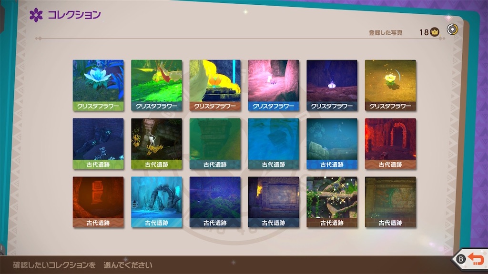Click the purple flower collection icon

click(36, 15)
